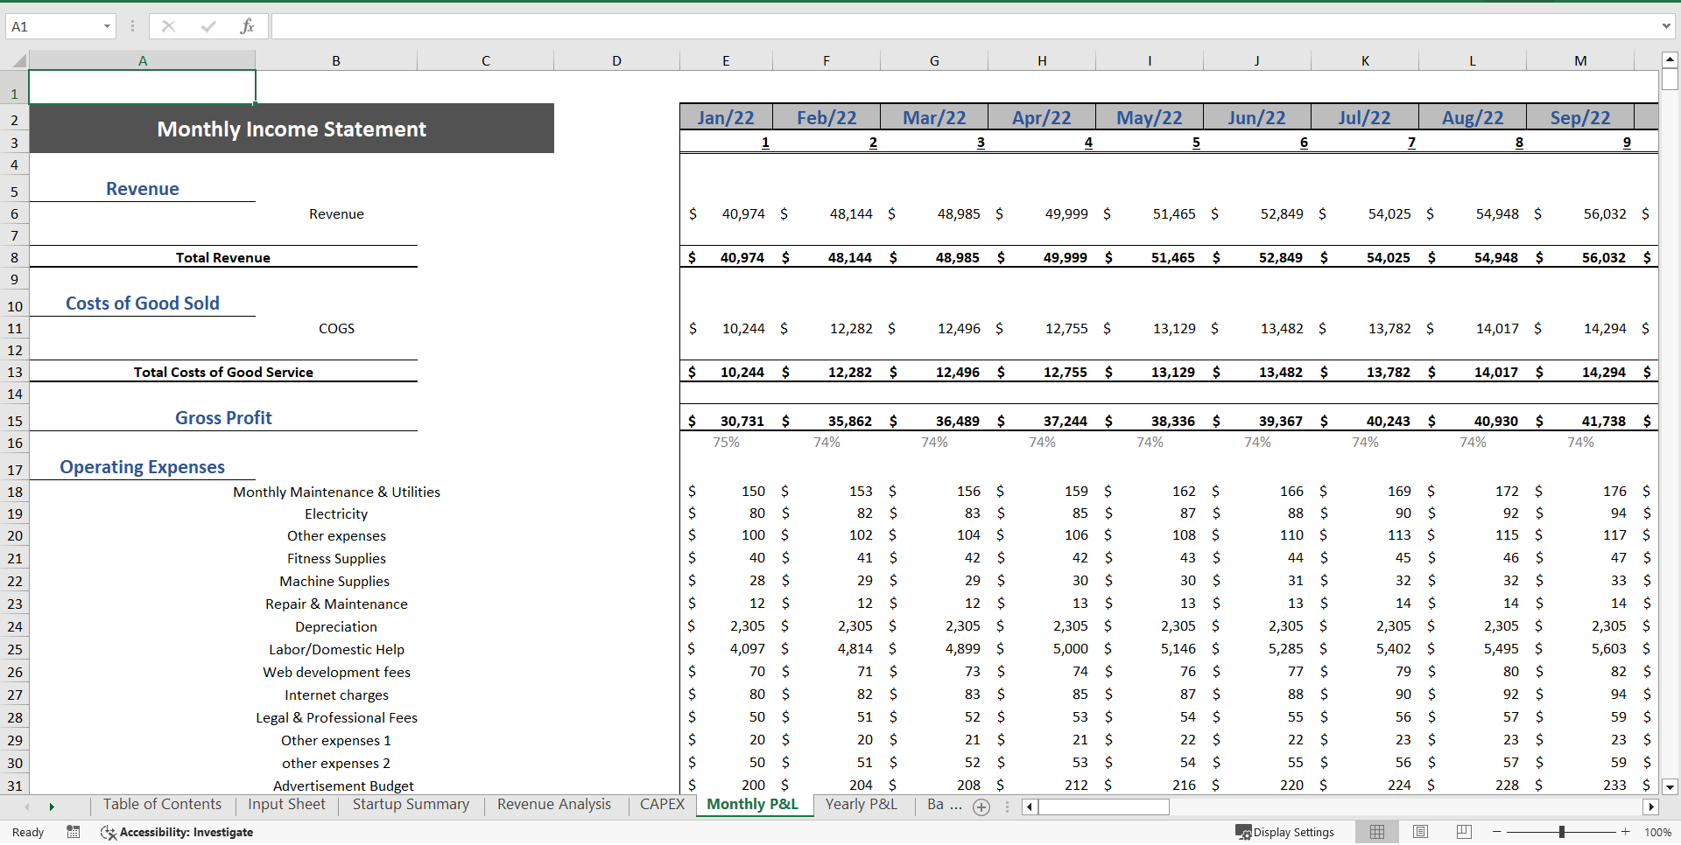Click the Insert Function (fx) icon
Viewport: 1681px width, 845px height.
tap(248, 26)
